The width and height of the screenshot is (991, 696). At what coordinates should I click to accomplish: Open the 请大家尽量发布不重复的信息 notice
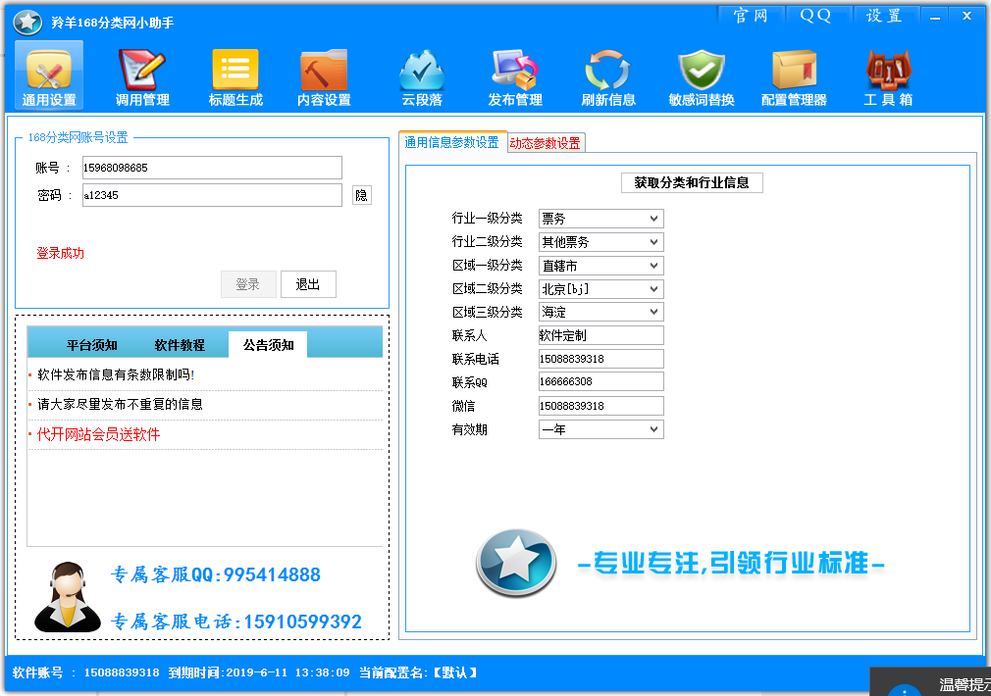click(x=120, y=404)
